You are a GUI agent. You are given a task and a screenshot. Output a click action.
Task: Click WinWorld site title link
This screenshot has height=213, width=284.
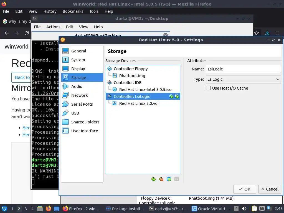point(16,47)
